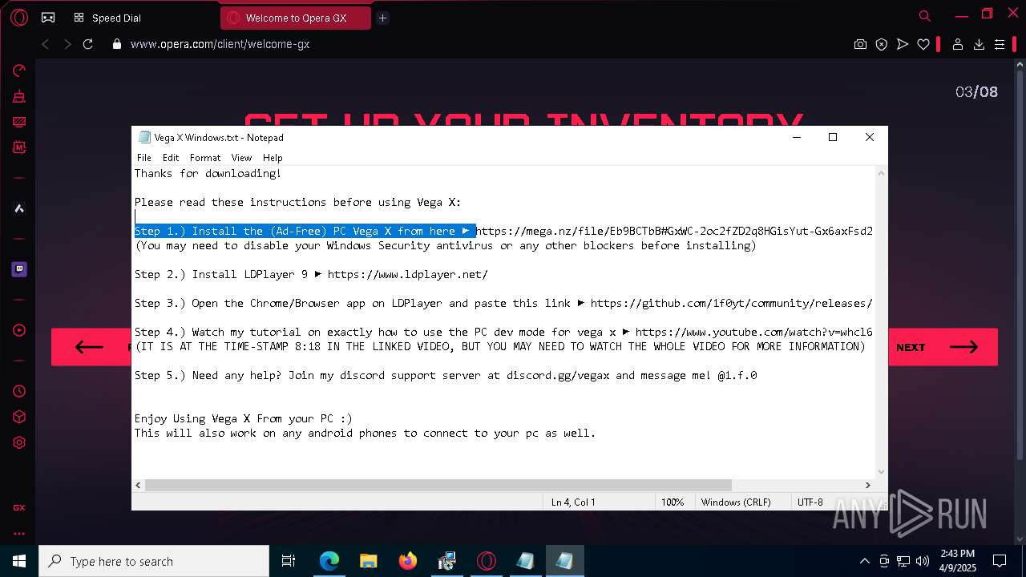Image resolution: width=1026 pixels, height=577 pixels.
Task: Open Notepad Edit menu
Action: pyautogui.click(x=171, y=158)
